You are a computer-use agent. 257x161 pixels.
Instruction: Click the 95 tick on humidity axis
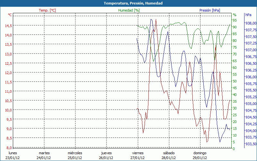click(235, 20)
